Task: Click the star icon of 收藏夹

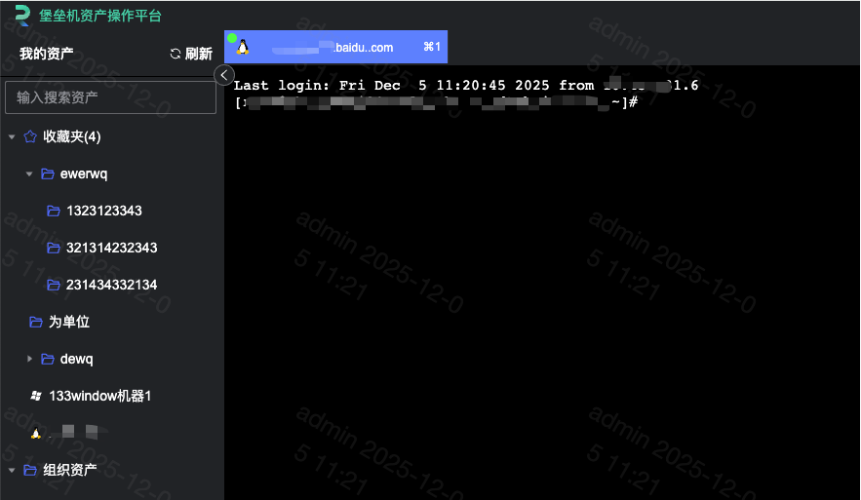Action: [x=30, y=136]
